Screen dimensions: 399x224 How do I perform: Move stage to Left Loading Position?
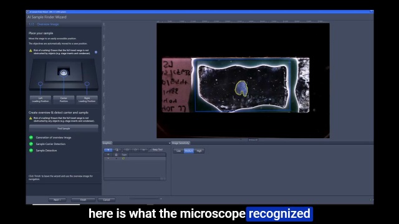coord(41,100)
